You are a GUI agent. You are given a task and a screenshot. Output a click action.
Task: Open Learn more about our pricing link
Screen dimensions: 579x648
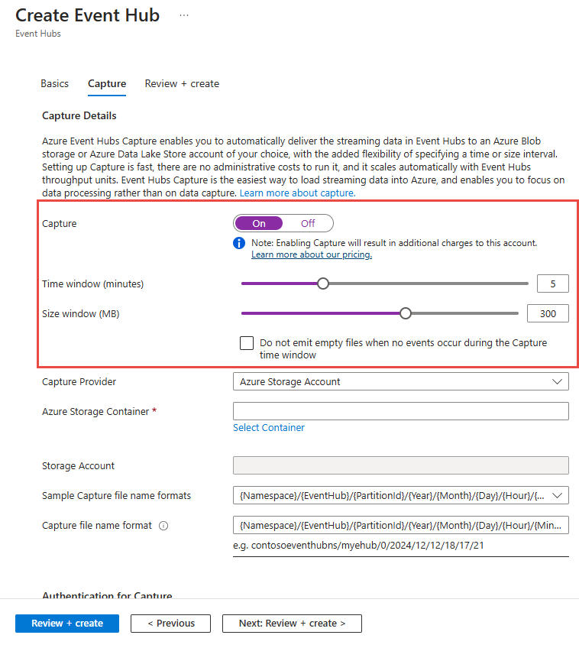coord(312,254)
